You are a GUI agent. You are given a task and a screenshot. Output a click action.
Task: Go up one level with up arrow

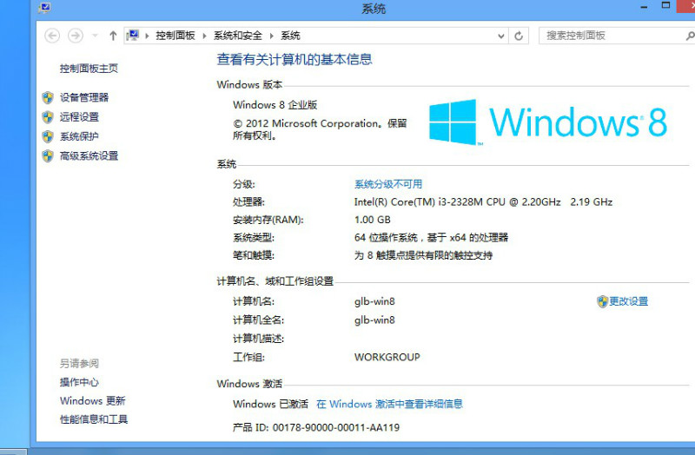[113, 36]
